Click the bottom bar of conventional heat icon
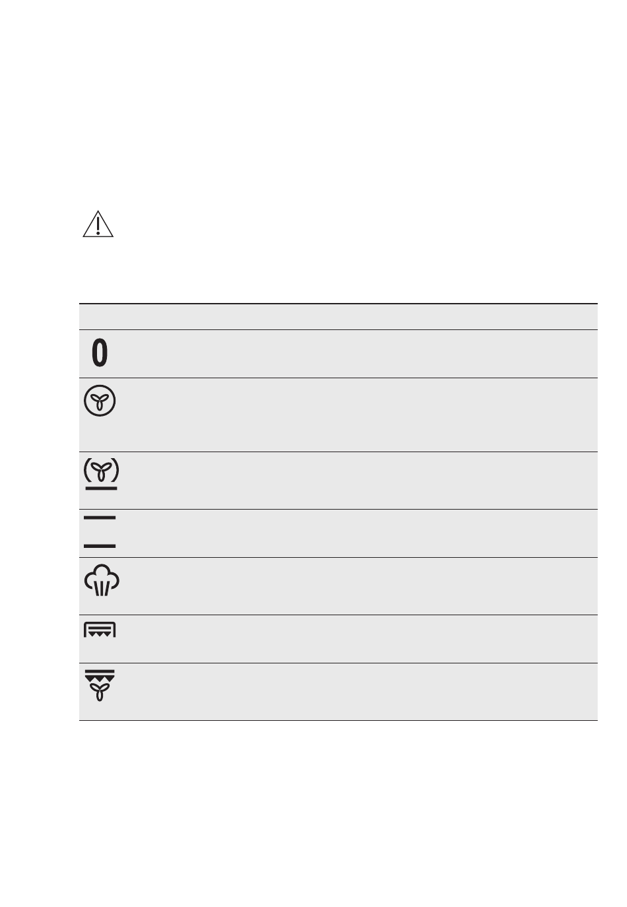The height and width of the screenshot is (907, 627). coord(100,547)
